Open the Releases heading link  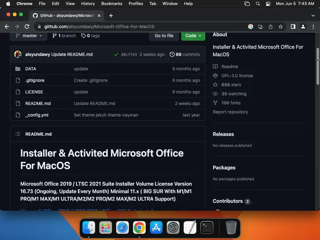point(223,134)
